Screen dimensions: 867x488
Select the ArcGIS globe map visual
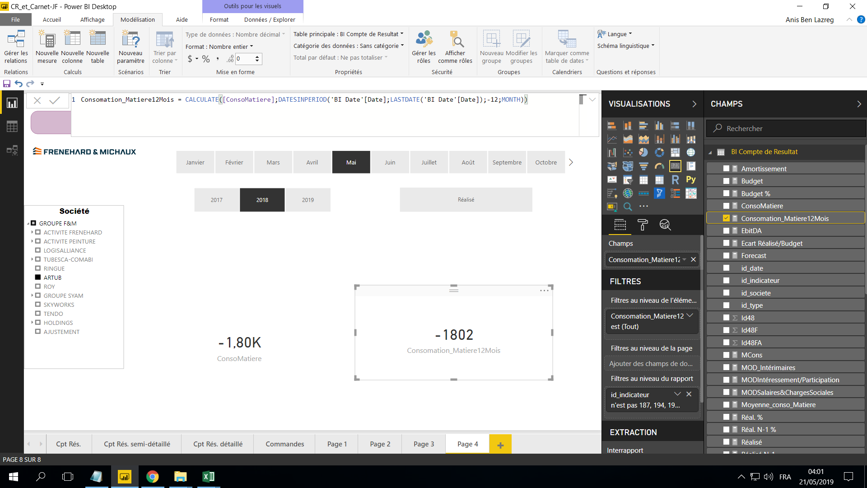click(x=628, y=193)
